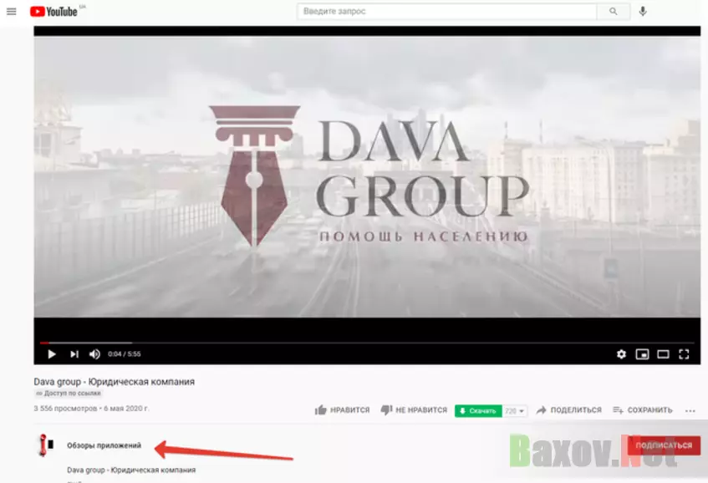
Task: Play the Dava group video
Action: click(x=52, y=353)
